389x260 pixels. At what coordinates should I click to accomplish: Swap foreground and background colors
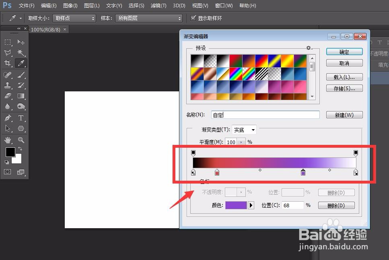[20, 149]
